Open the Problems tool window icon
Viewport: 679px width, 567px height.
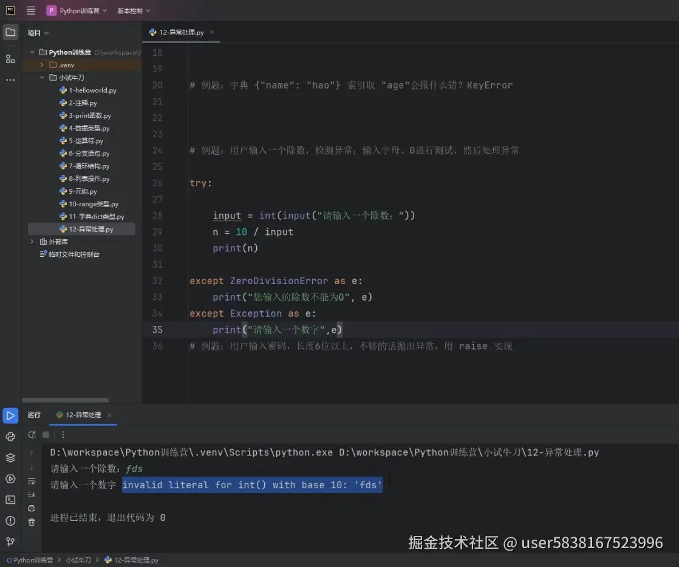(10, 521)
